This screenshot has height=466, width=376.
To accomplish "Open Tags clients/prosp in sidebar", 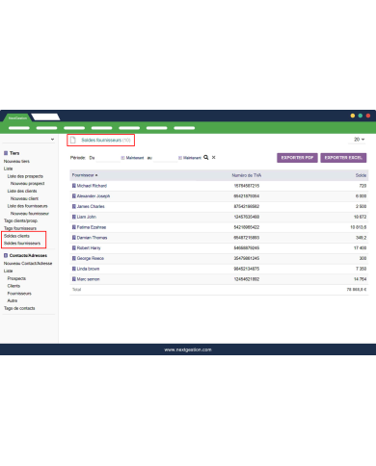I will (x=20, y=220).
